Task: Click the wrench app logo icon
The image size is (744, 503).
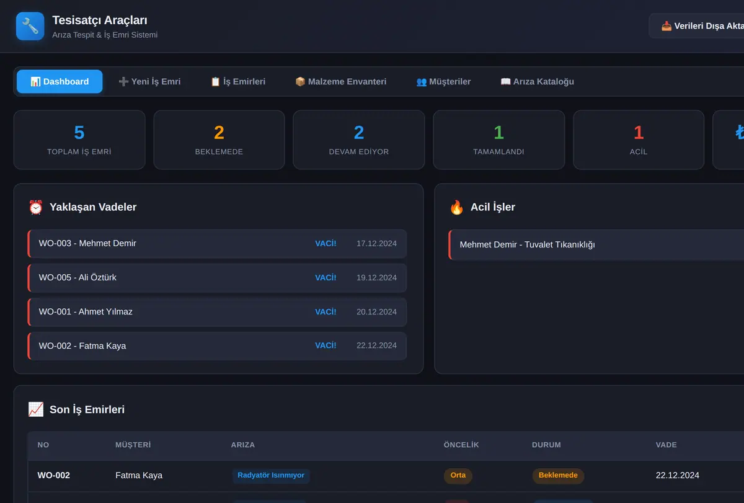Action: coord(30,26)
